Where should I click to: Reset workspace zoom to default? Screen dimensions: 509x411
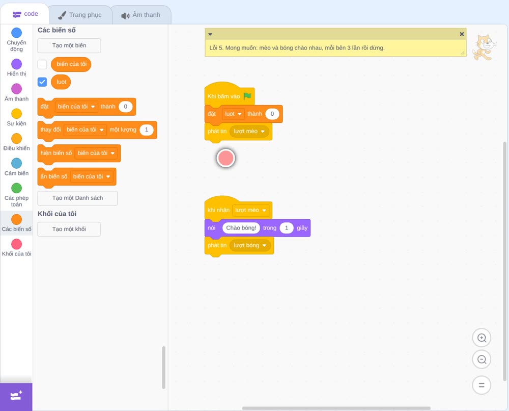pyautogui.click(x=482, y=385)
